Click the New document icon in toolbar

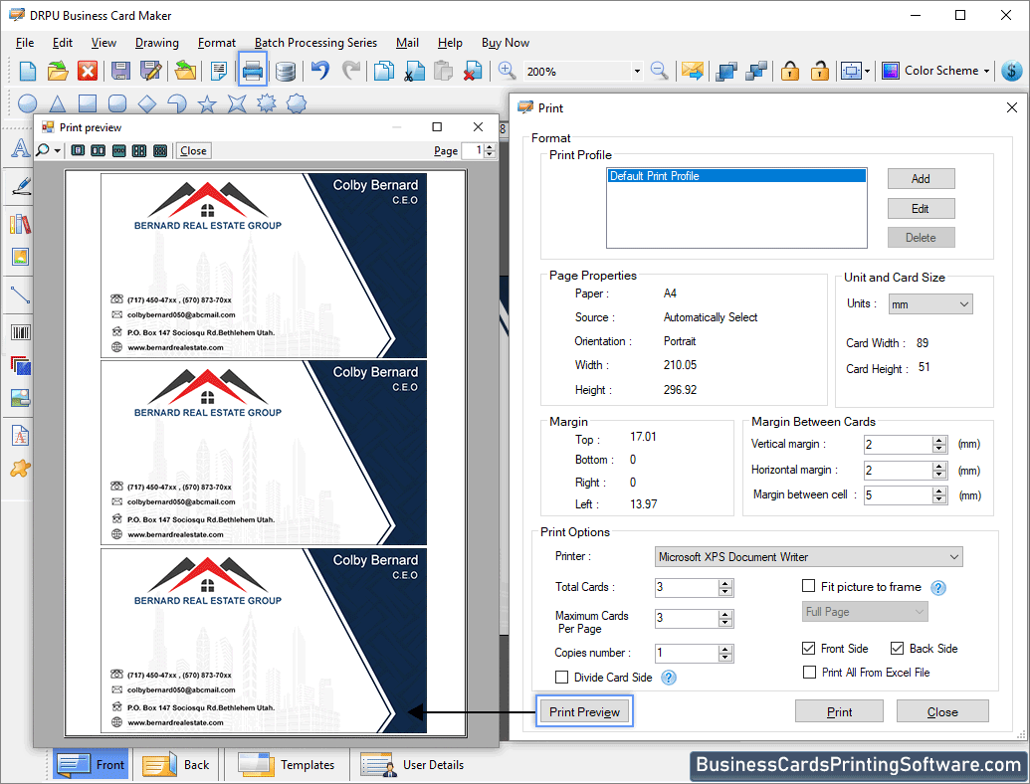click(28, 71)
